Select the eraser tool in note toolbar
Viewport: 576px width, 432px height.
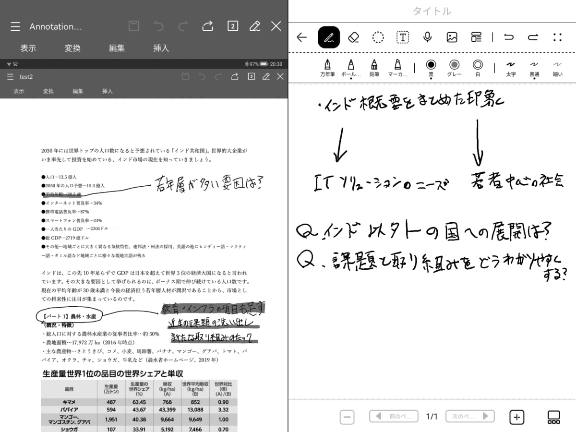click(x=353, y=37)
